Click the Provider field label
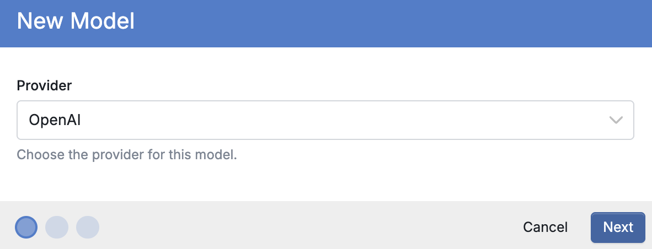 click(x=44, y=86)
